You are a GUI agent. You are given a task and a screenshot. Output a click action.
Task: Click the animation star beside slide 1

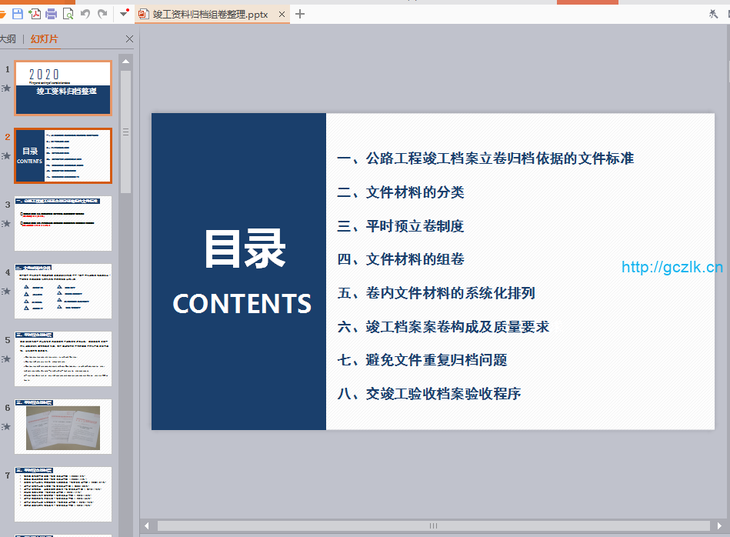pyautogui.click(x=6, y=88)
